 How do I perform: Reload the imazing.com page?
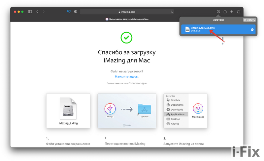(x=172, y=12)
